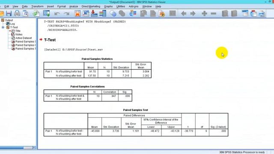Click the Undo arrow in the toolbar

[57, 14]
